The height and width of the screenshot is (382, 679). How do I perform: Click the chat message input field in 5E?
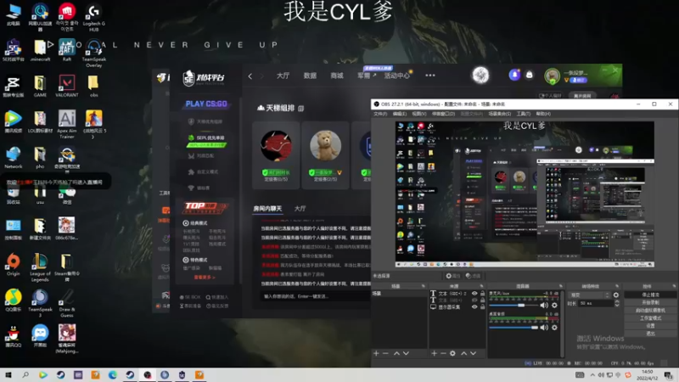point(316,296)
